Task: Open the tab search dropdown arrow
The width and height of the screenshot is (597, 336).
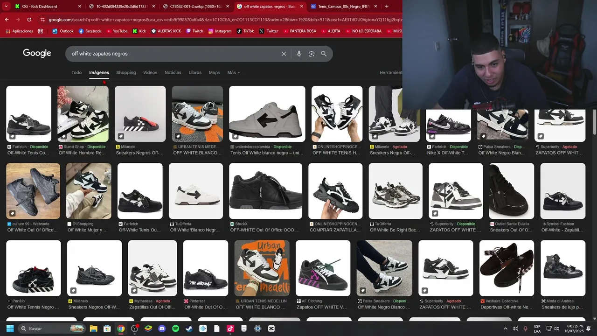Action: point(6,6)
